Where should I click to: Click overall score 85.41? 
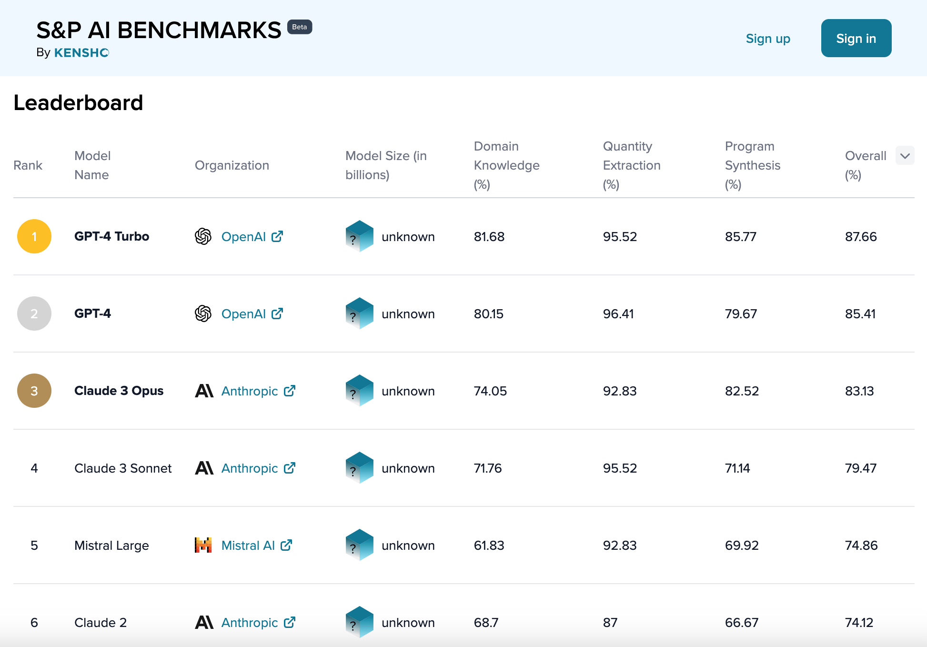click(860, 313)
